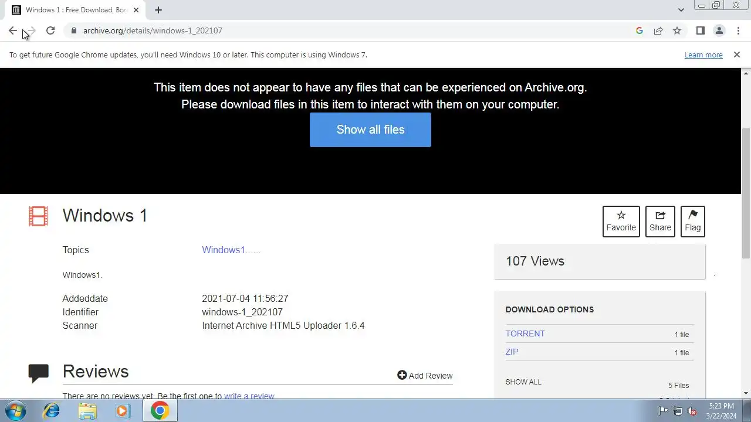The width and height of the screenshot is (751, 422).
Task: Open Windows Explorer folder from taskbar
Action: pos(87,411)
